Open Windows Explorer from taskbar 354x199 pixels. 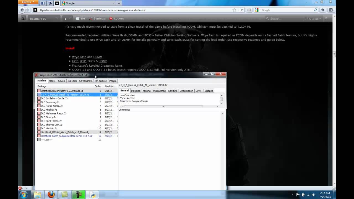click(x=37, y=195)
